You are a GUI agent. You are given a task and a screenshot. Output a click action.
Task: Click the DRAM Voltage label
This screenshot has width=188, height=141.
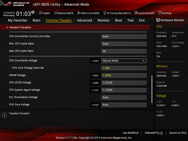point(17,75)
